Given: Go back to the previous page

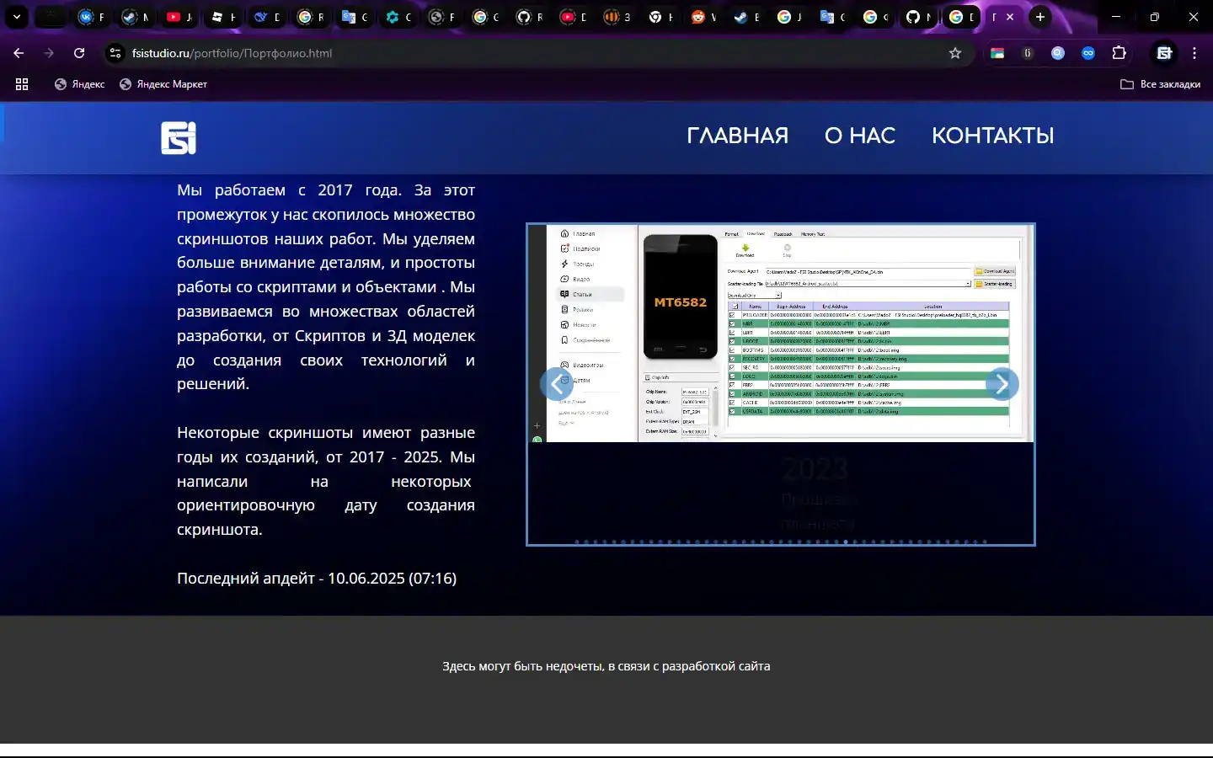Looking at the screenshot, I should click(x=19, y=53).
